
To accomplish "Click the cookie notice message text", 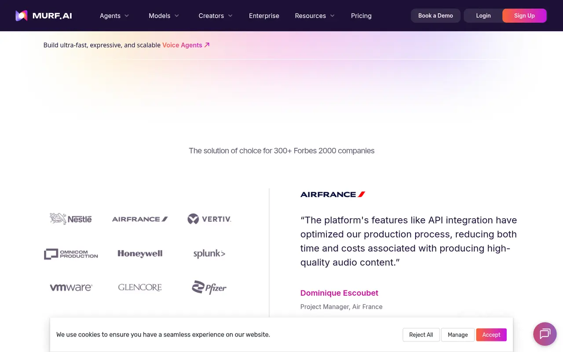I will [163, 334].
